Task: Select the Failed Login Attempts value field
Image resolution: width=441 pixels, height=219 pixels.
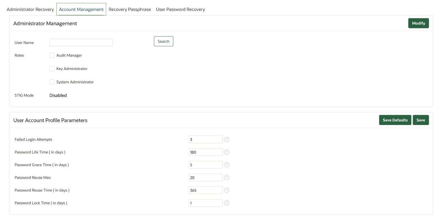Action: [206, 139]
